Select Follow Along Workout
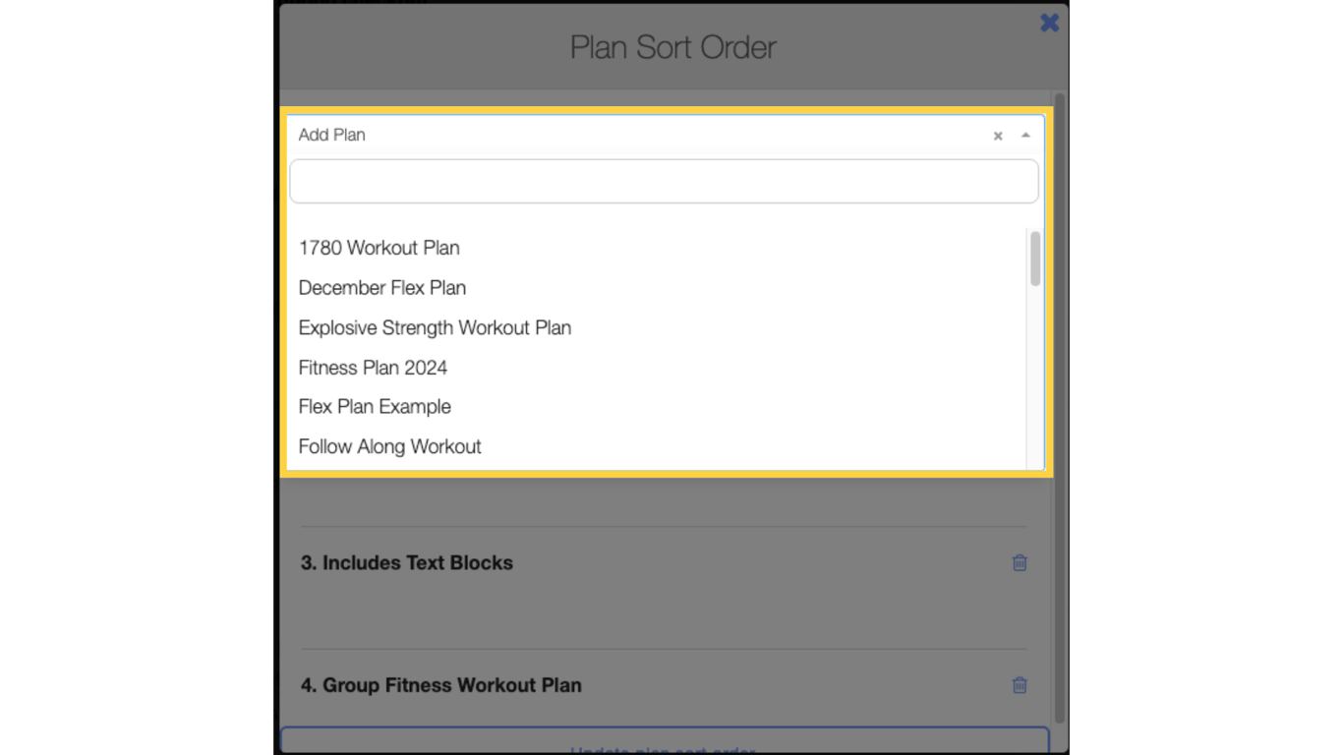This screenshot has height=755, width=1343. click(x=389, y=446)
